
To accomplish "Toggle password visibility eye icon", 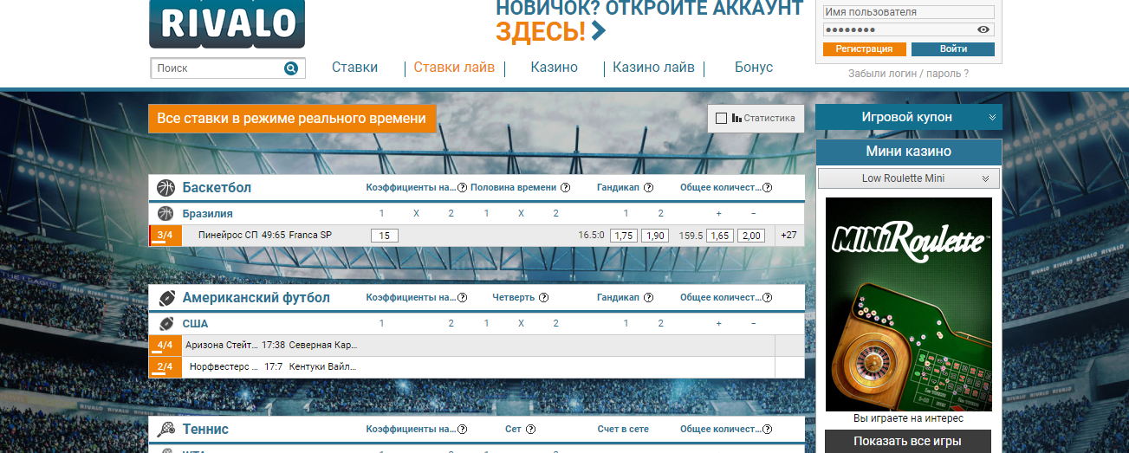I will click(x=983, y=29).
